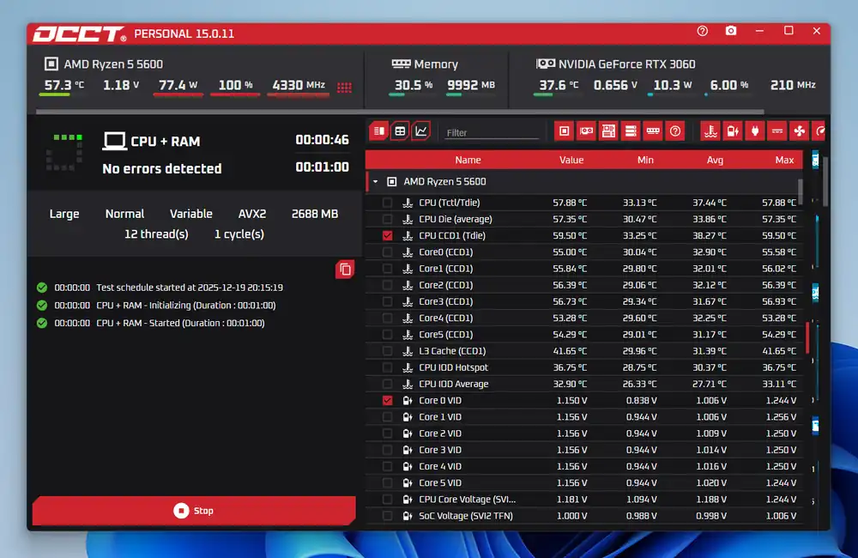Switch to table view of sensors
The height and width of the screenshot is (558, 858).
coord(400,131)
